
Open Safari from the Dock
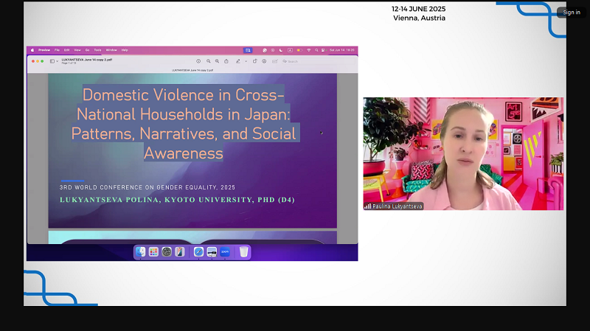click(x=198, y=252)
